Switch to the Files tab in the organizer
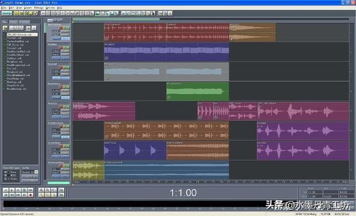The height and width of the screenshot is (216, 356). pyautogui.click(x=5, y=22)
